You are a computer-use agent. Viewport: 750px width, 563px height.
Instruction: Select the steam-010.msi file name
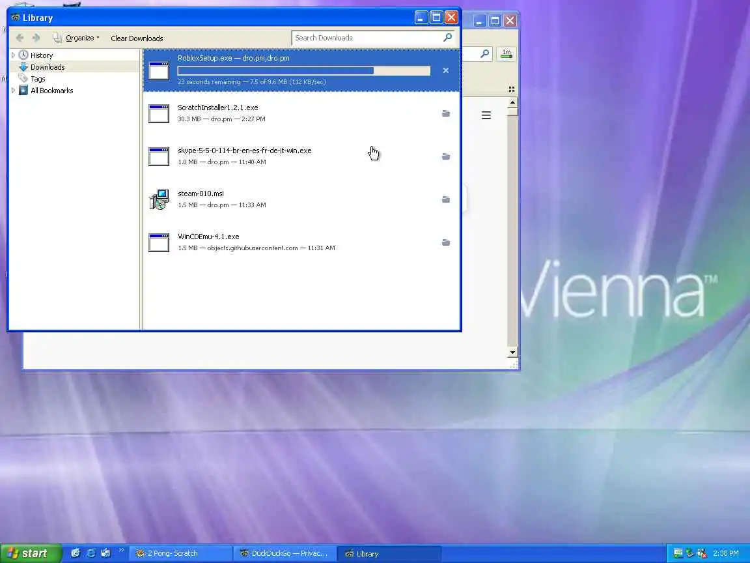(201, 194)
